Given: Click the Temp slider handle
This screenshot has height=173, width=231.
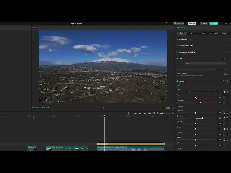Looking at the screenshot, I should [x=191, y=92].
